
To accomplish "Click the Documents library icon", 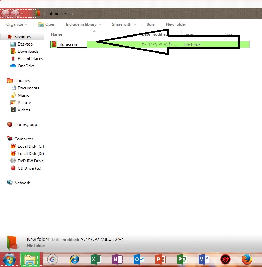I will tap(13, 88).
